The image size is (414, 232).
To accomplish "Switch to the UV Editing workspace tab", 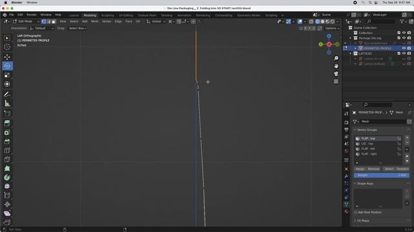I will 125,15.
